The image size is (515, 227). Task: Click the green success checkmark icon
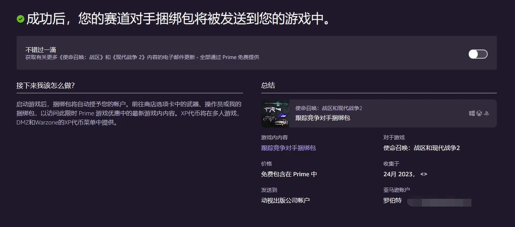[20, 19]
